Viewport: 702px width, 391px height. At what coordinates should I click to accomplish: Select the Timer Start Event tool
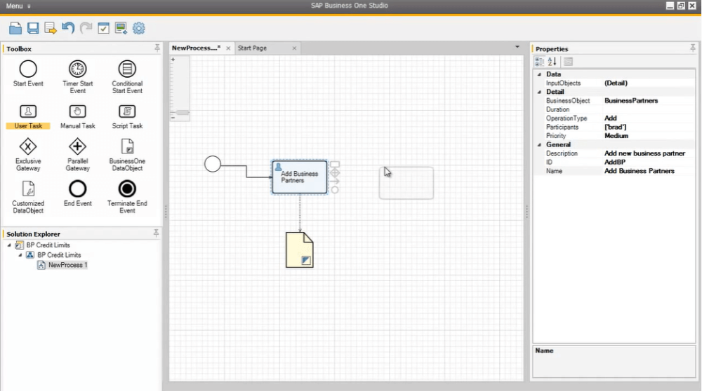pyautogui.click(x=77, y=77)
